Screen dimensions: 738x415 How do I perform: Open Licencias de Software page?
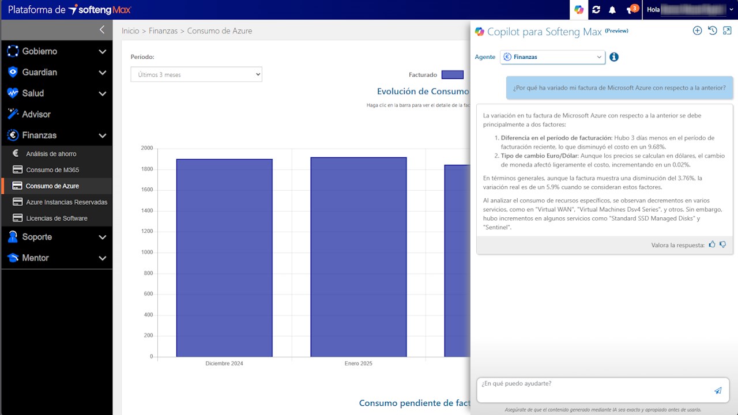pyautogui.click(x=57, y=218)
